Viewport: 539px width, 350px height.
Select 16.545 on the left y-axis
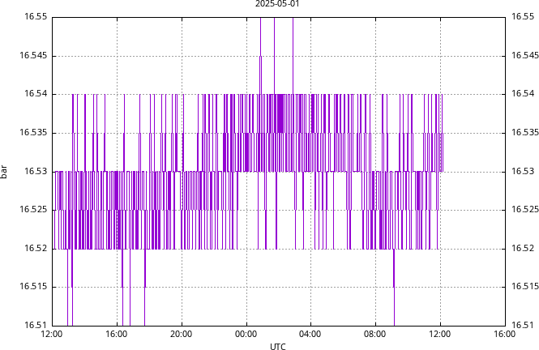(33, 55)
